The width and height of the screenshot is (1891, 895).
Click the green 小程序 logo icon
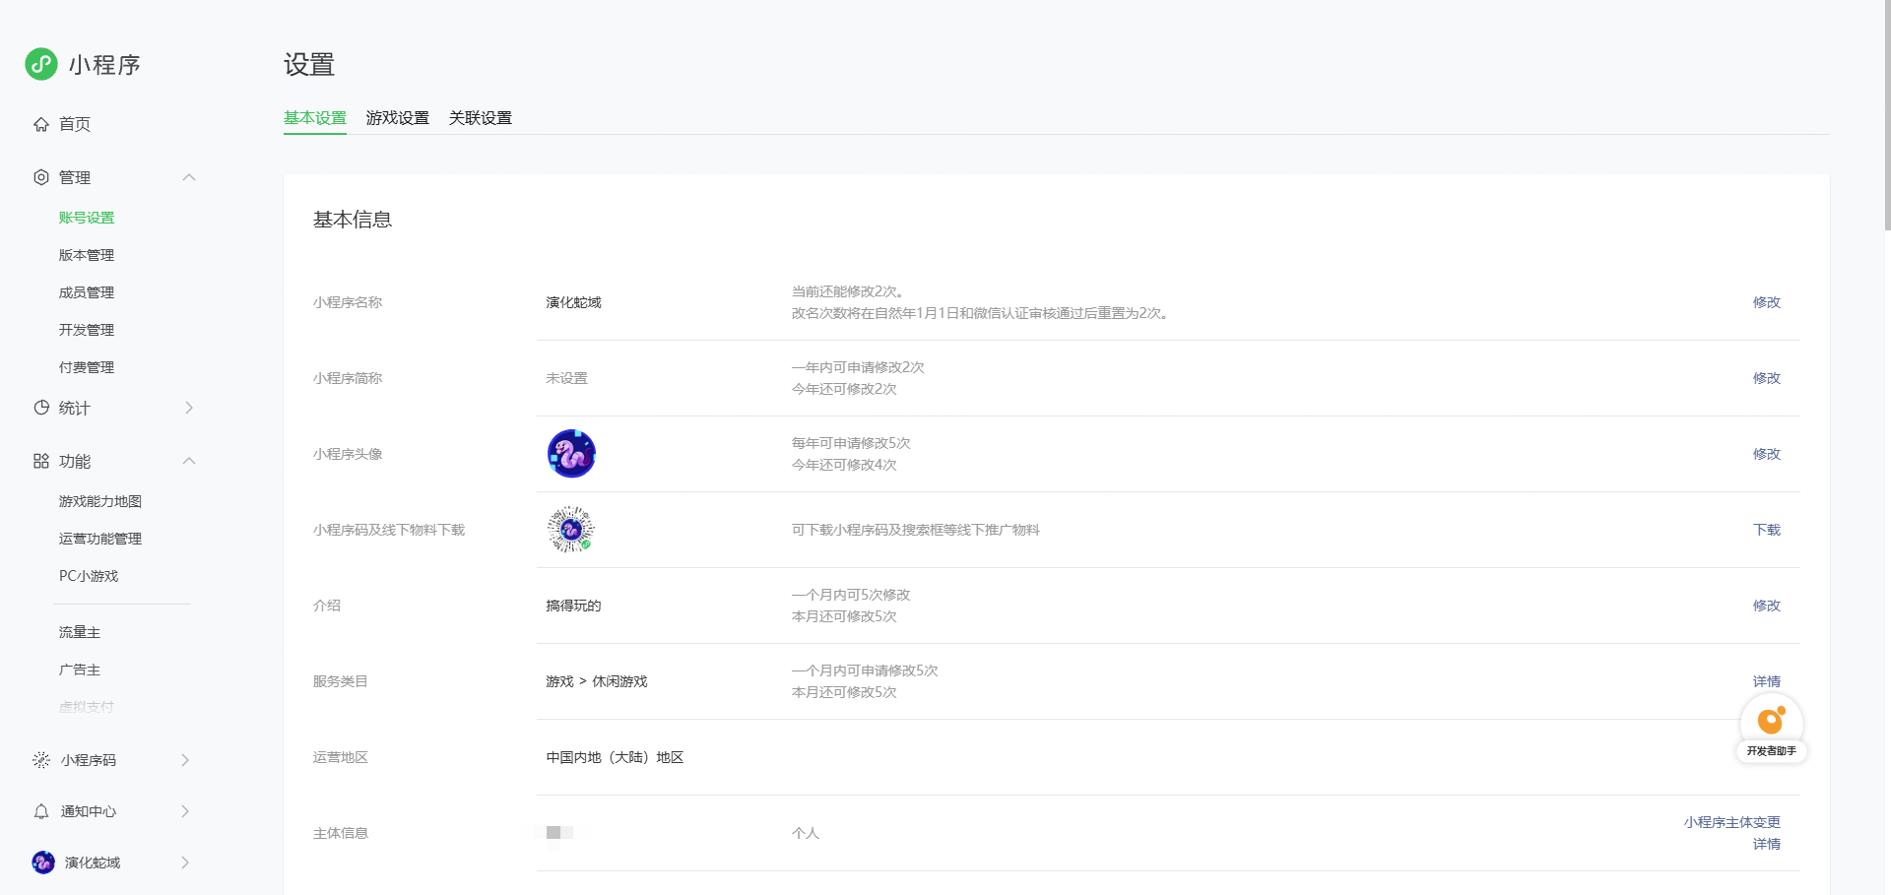(x=41, y=64)
